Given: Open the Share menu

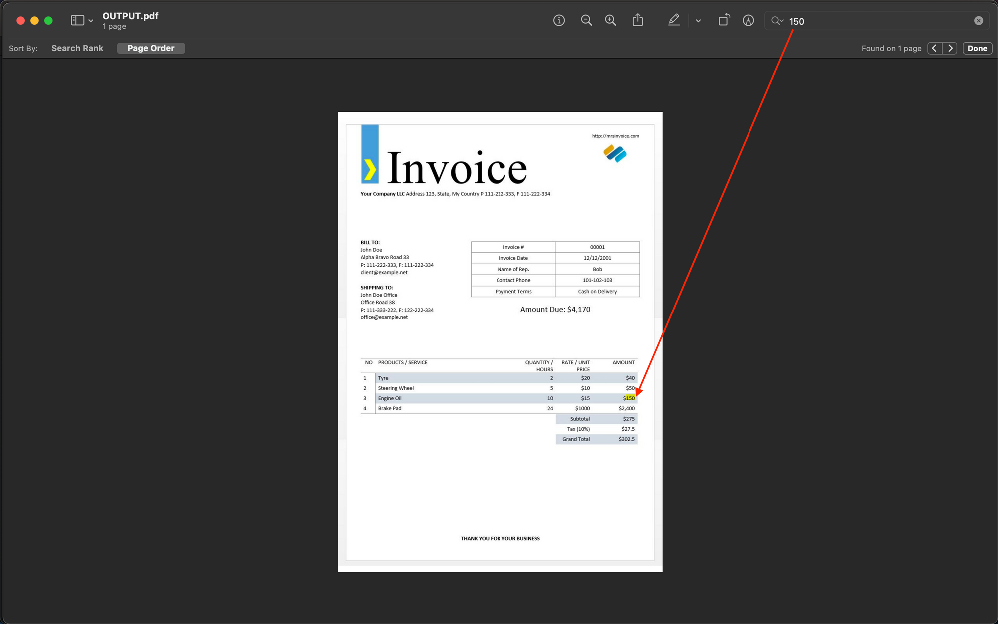Looking at the screenshot, I should 638,20.
